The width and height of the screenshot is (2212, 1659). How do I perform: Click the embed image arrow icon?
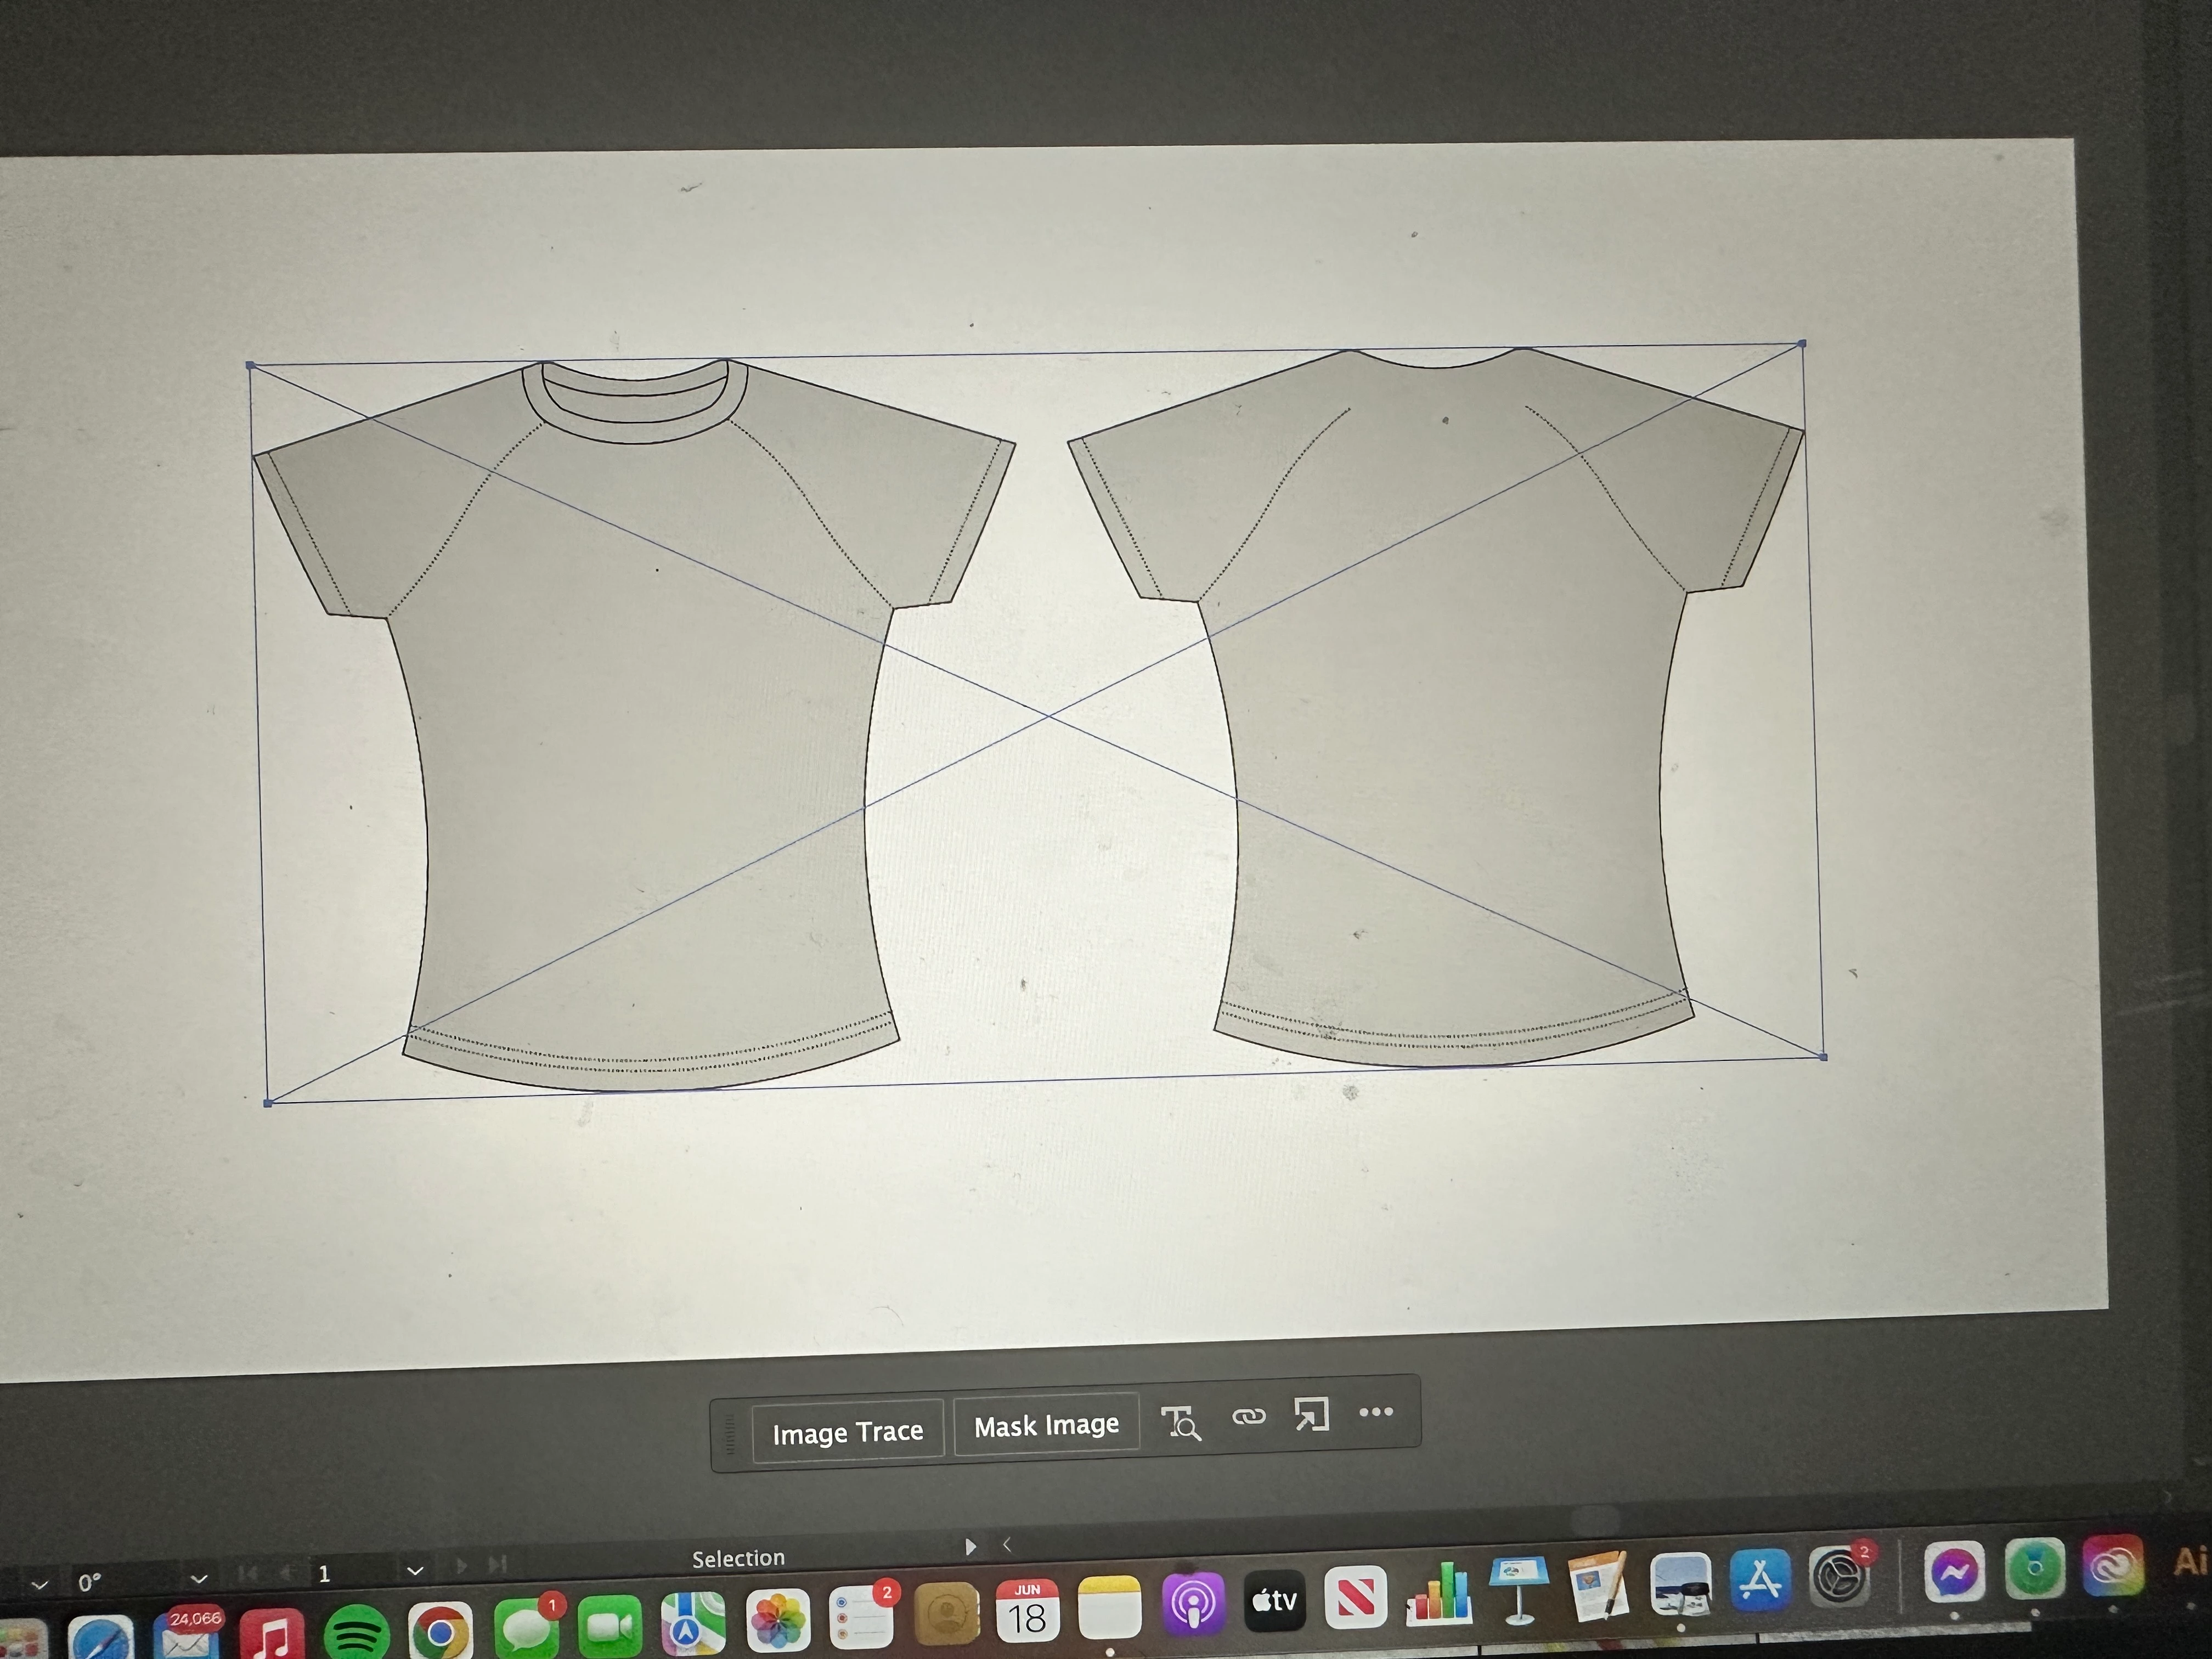coord(1311,1414)
